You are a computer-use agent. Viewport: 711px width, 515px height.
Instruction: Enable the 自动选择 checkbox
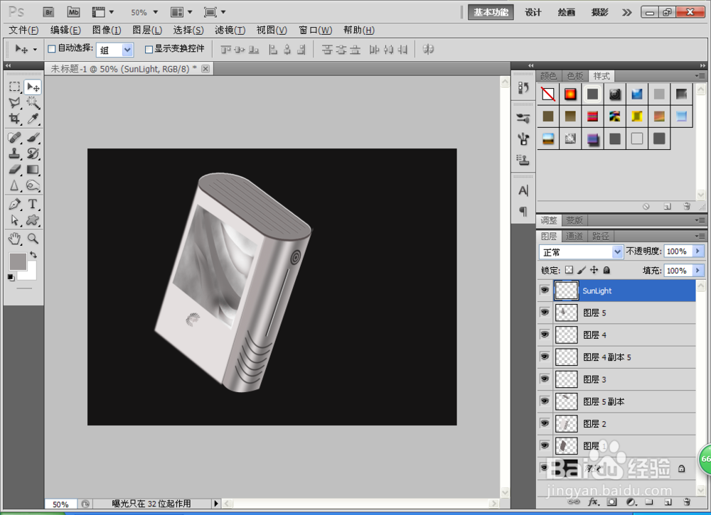coord(52,49)
